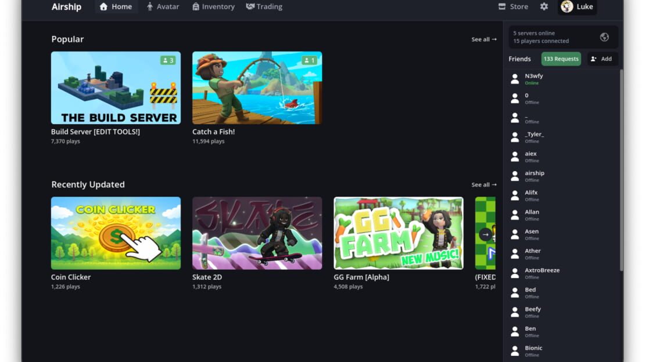Click player count badge on Build Server
The height and width of the screenshot is (362, 645).
click(169, 60)
